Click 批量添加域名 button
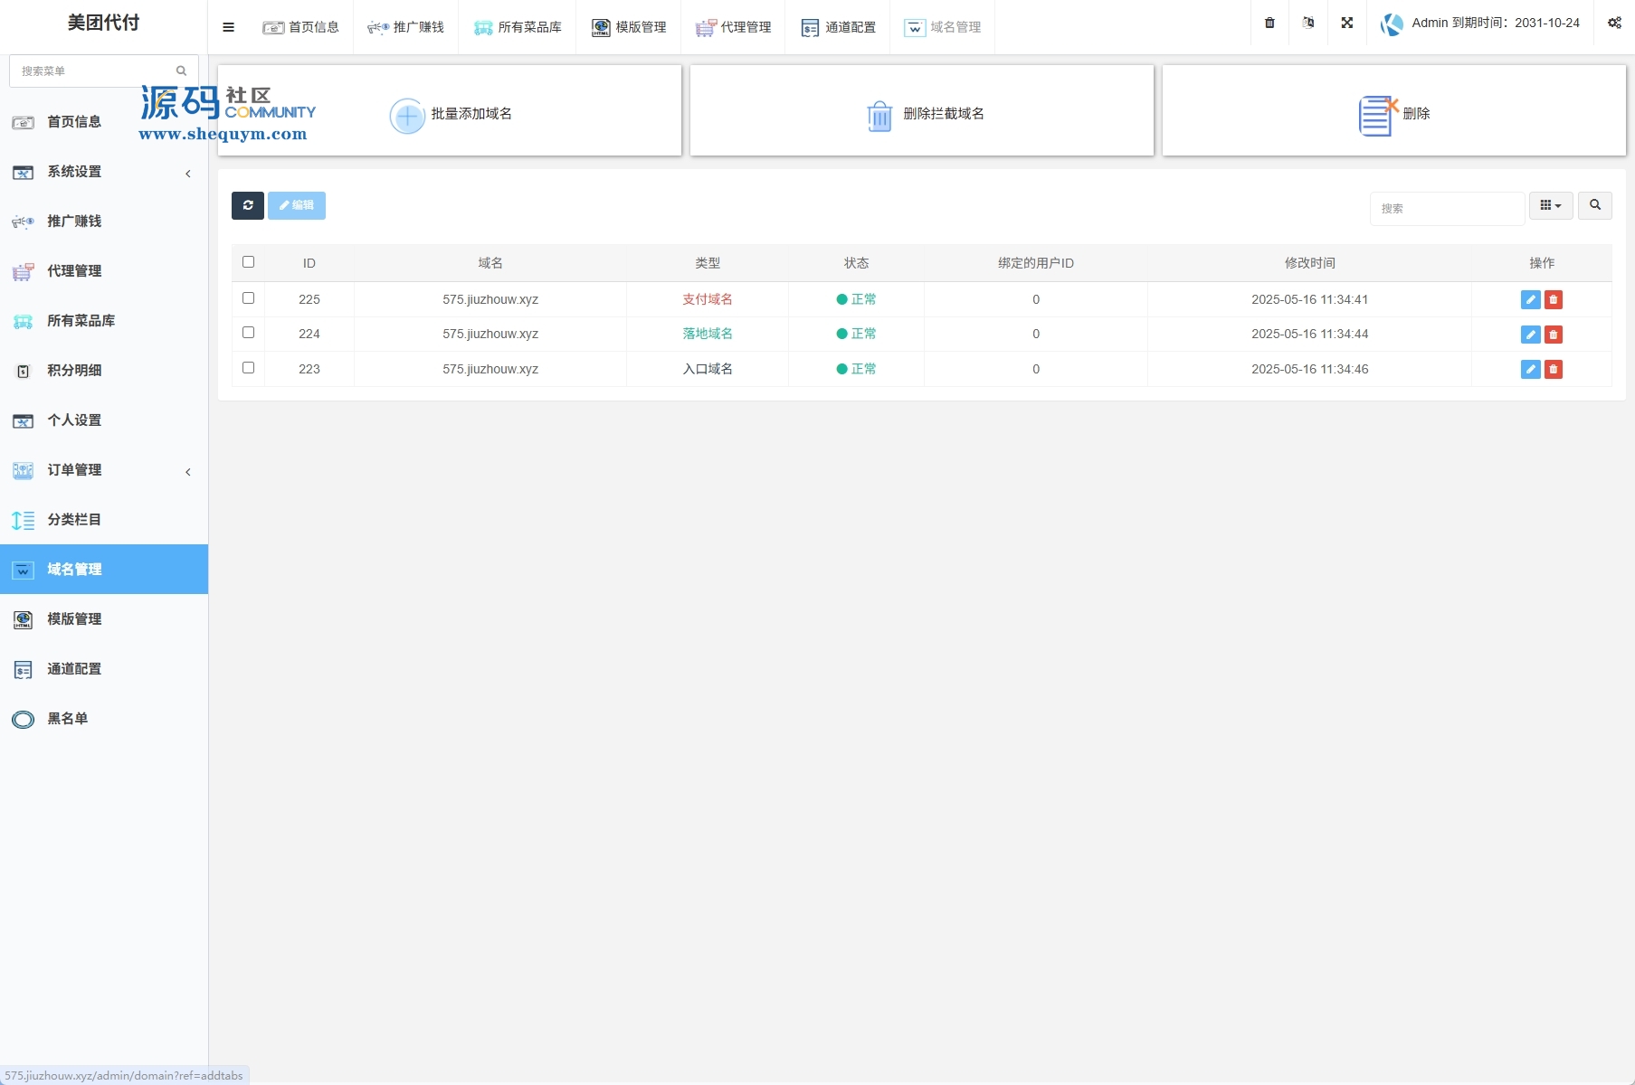The height and width of the screenshot is (1085, 1635). [x=451, y=114]
